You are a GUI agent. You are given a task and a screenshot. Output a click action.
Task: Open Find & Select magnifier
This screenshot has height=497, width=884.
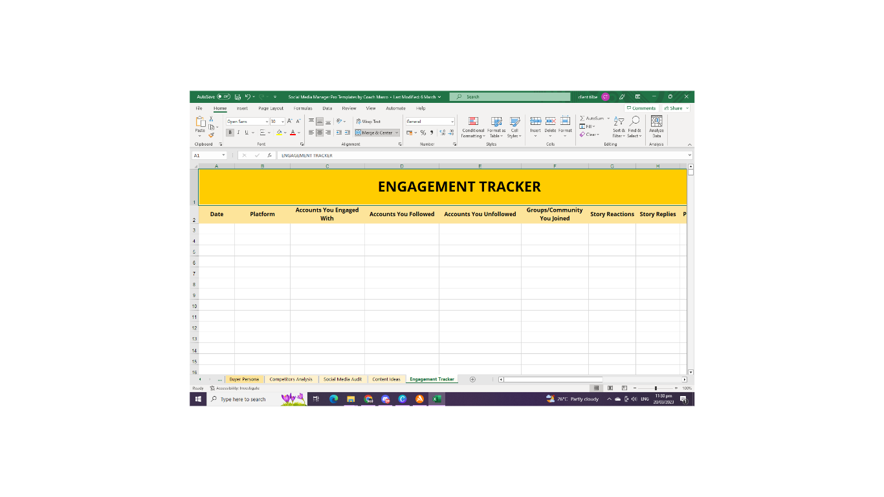click(634, 127)
